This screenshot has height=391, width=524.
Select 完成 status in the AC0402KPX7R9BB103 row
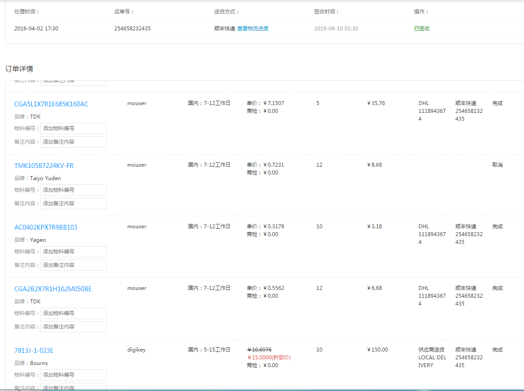497,227
